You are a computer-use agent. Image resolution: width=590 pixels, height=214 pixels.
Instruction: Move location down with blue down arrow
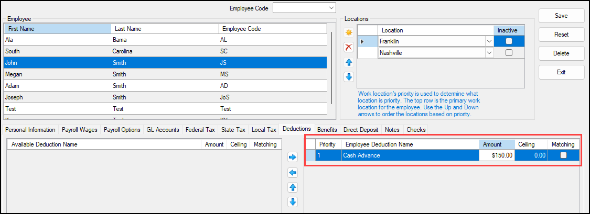(x=348, y=77)
